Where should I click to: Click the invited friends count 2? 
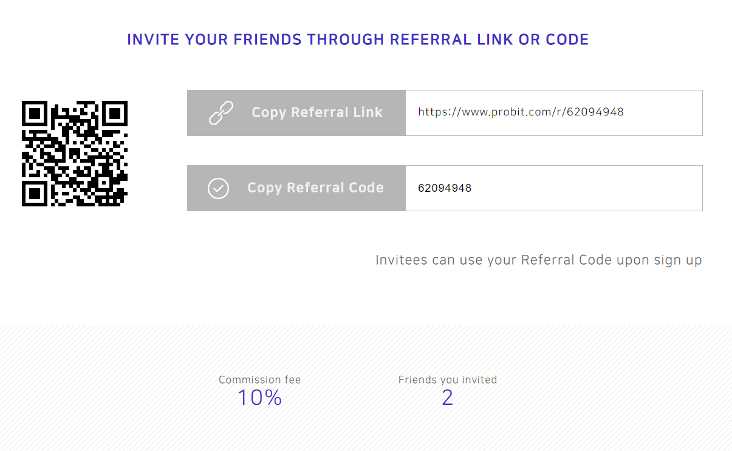pos(448,398)
